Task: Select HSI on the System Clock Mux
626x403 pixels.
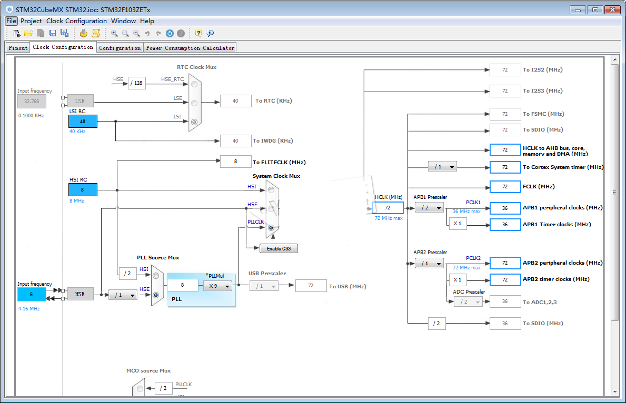Action: [271, 190]
